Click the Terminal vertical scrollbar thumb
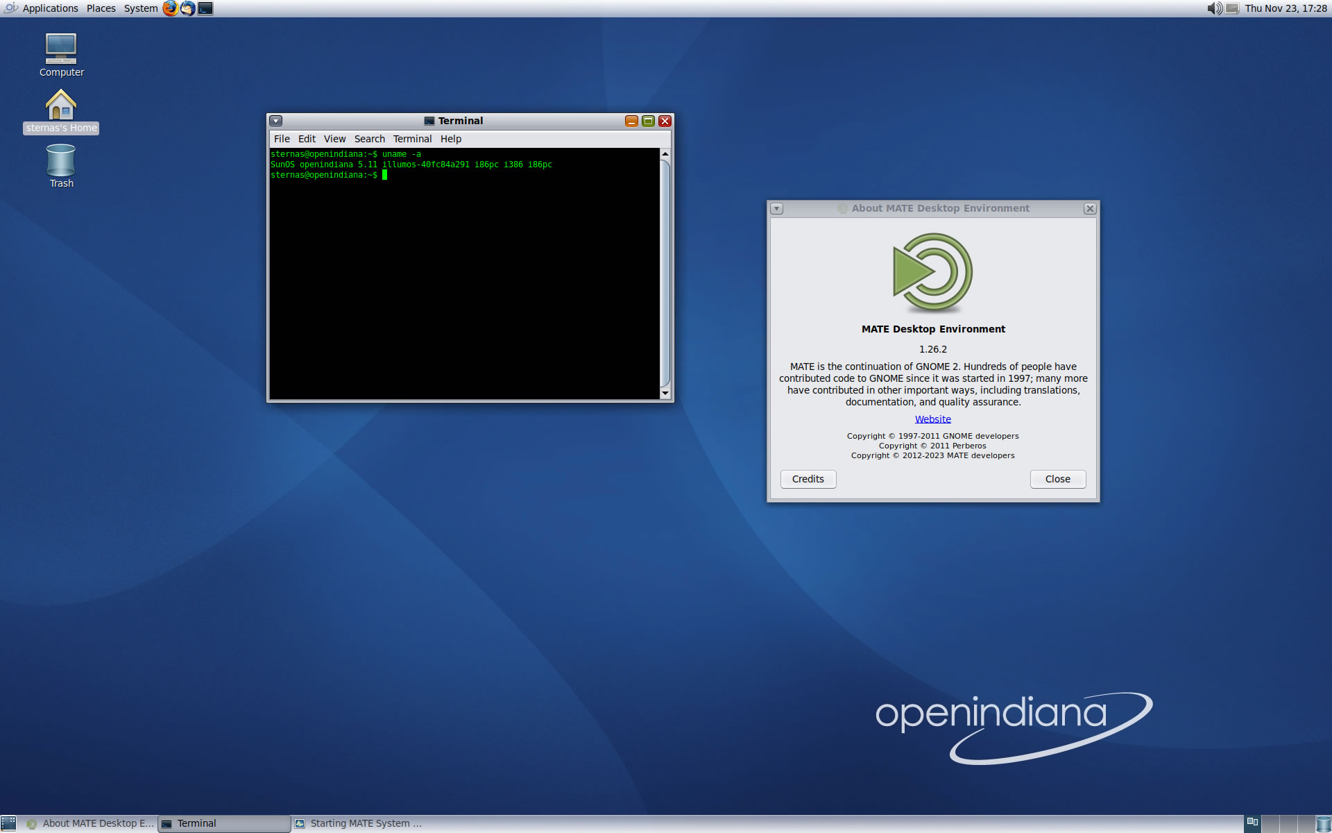 [x=665, y=274]
